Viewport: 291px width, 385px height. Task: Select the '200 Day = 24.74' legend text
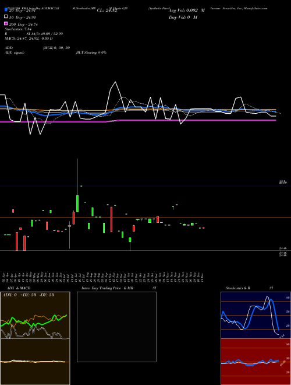[23, 24]
